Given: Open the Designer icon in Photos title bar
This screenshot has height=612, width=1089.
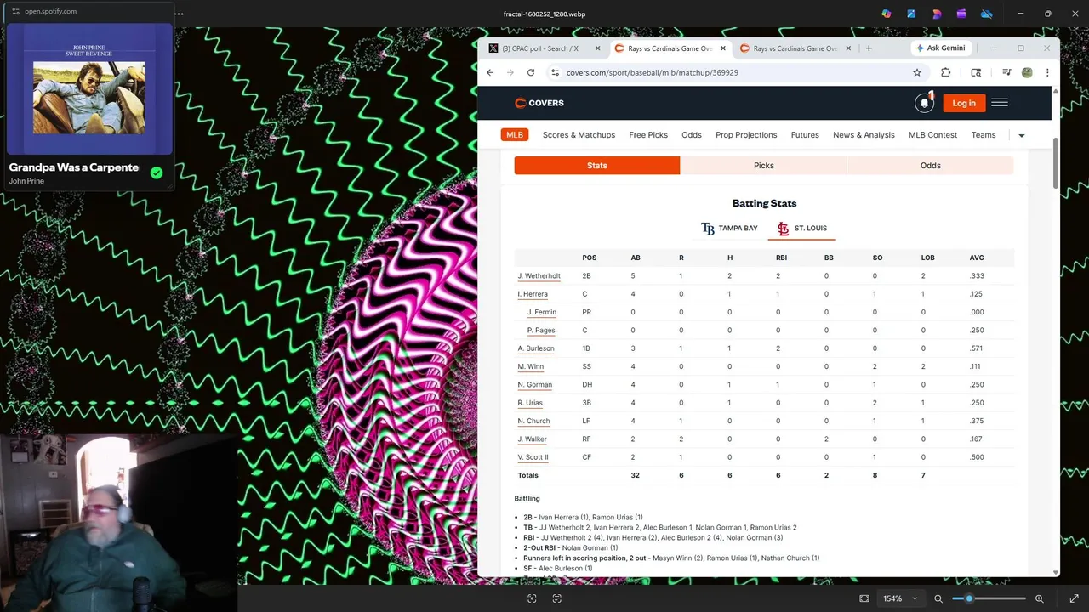Looking at the screenshot, I should click(x=937, y=14).
